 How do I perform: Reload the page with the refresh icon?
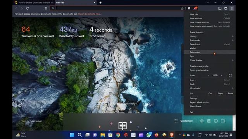point(28,8)
